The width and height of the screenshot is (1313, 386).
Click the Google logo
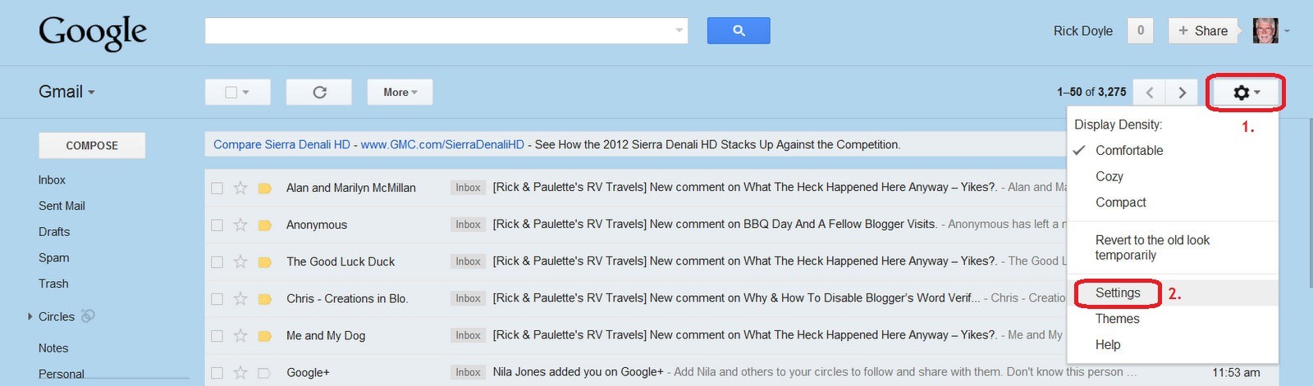(x=93, y=33)
